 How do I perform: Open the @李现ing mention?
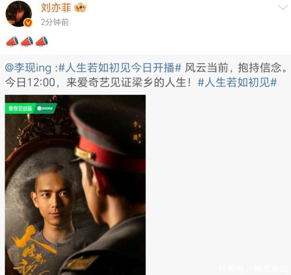(x=28, y=68)
